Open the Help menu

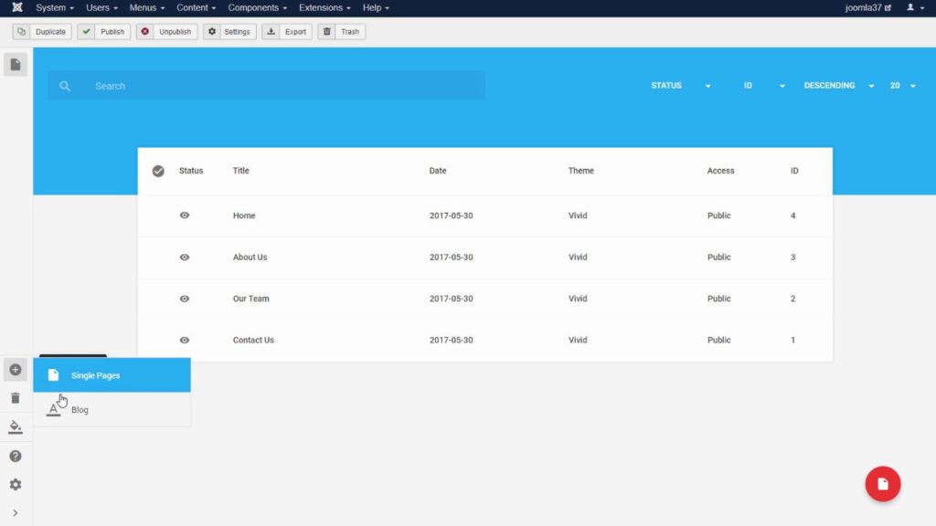coord(376,7)
